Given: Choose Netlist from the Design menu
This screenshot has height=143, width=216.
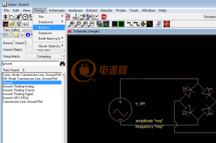Looking at the screenshot, I should 49,27.
